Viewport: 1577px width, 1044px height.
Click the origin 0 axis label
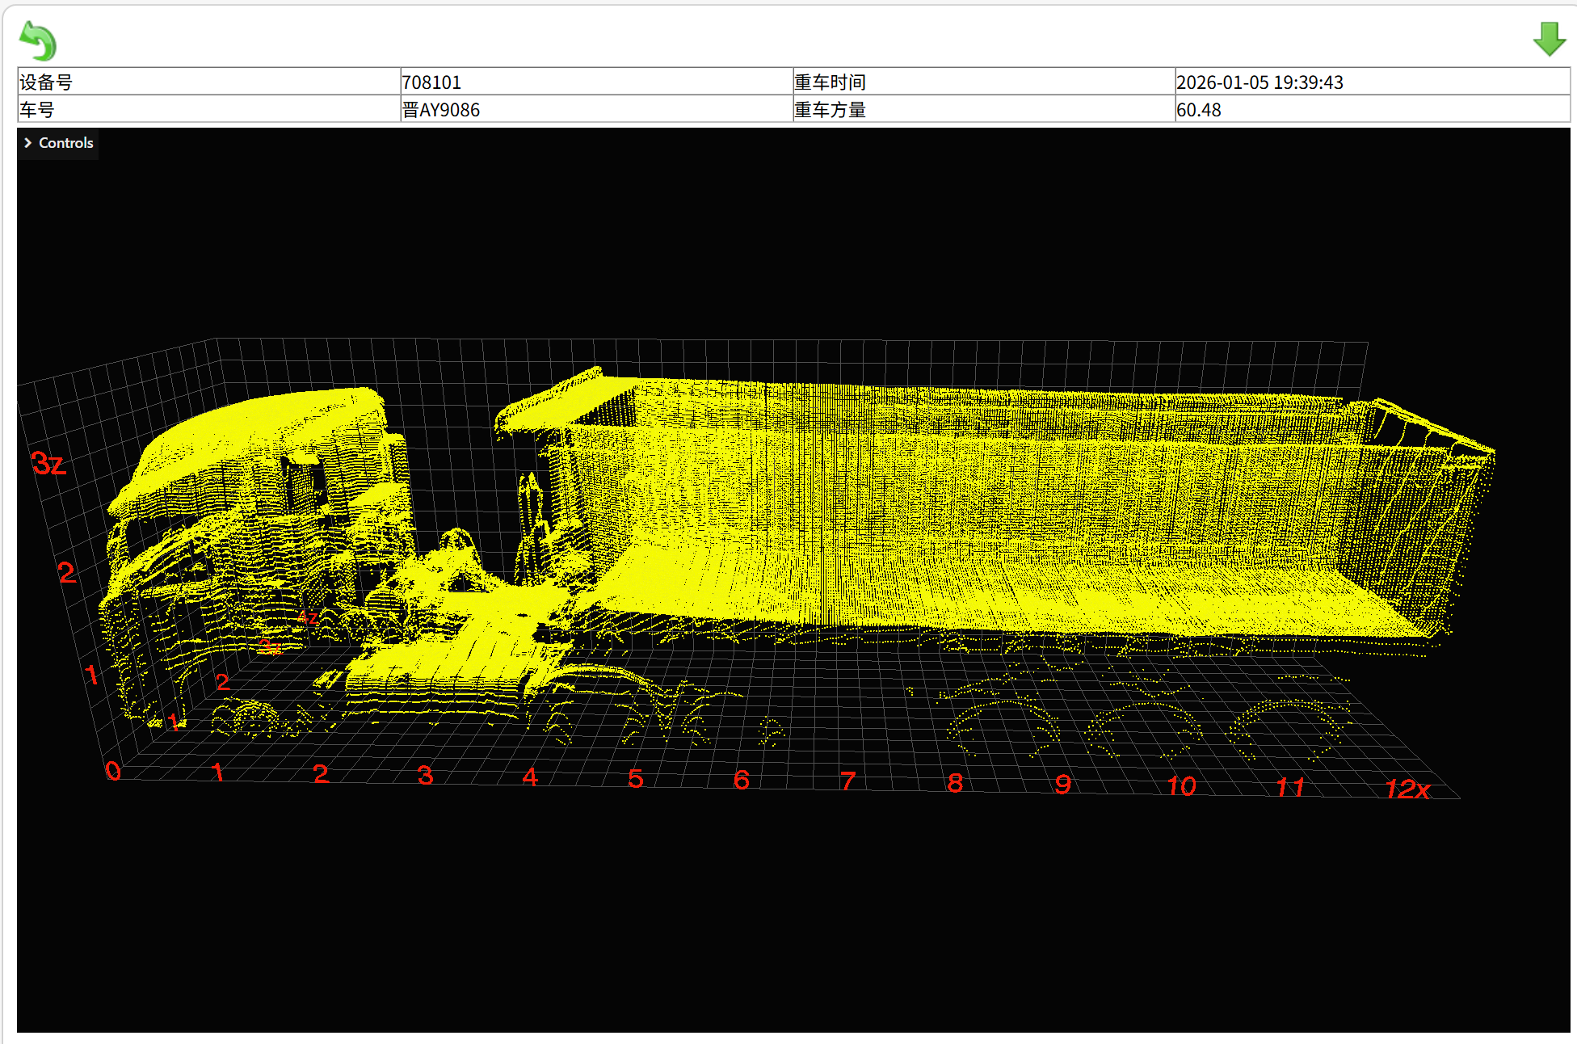click(x=113, y=771)
